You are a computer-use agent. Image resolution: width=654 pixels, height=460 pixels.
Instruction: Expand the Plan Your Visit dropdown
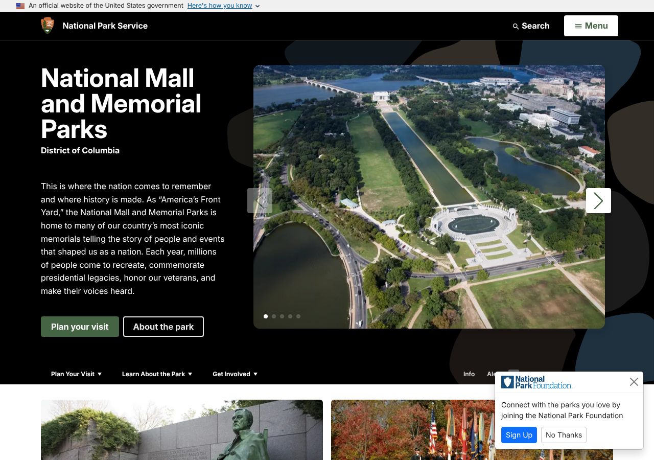(x=77, y=374)
